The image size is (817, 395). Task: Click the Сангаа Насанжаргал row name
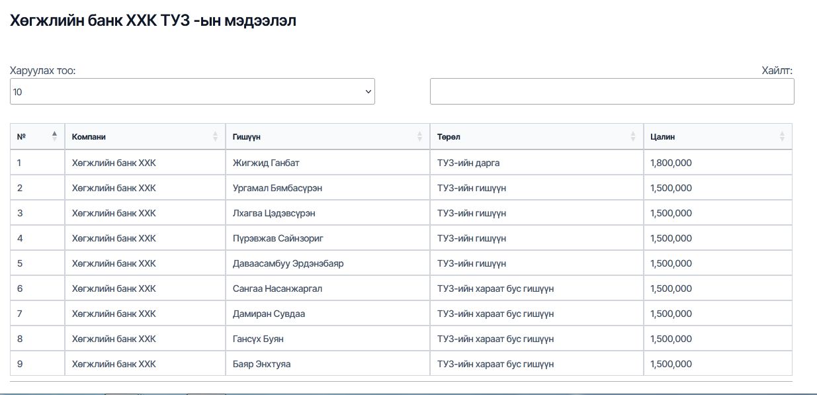[277, 288]
